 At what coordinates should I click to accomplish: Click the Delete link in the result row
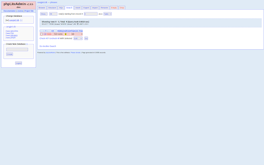pyautogui.click(x=49, y=34)
